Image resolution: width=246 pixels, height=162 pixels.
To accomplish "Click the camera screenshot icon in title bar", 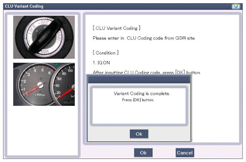I will point(236,6).
